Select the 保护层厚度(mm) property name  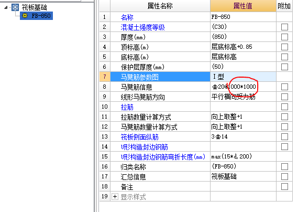(142, 67)
